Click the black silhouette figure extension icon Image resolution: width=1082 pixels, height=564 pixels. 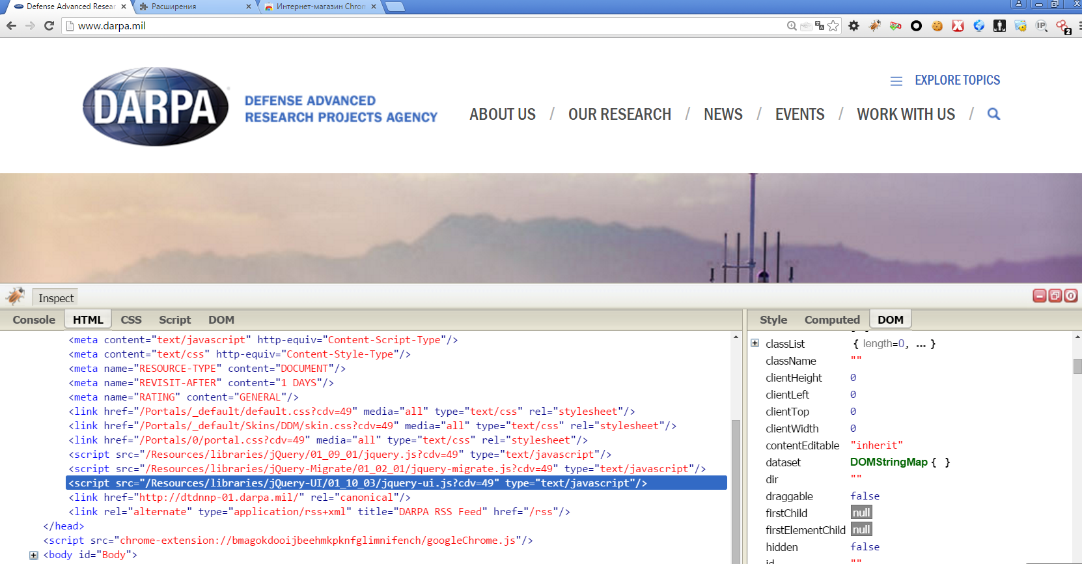click(999, 25)
